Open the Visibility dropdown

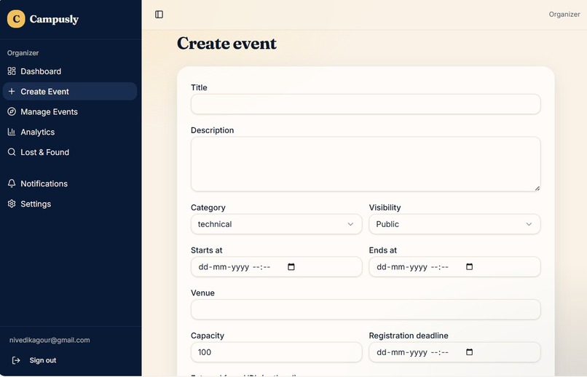[x=454, y=224]
